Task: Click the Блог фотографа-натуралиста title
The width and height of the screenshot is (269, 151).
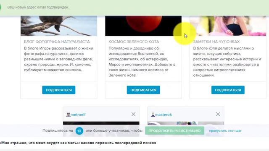Action: click(x=57, y=42)
